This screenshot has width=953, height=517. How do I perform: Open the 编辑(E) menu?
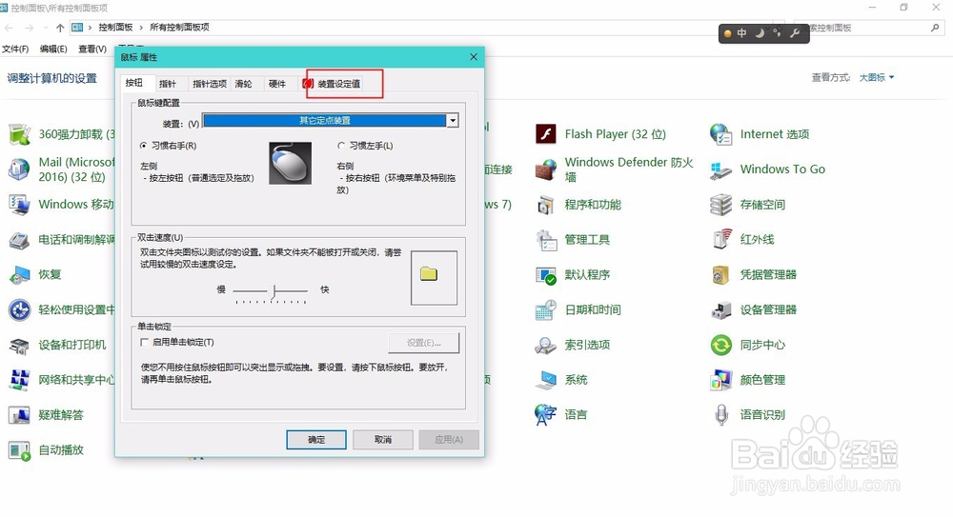pos(53,49)
